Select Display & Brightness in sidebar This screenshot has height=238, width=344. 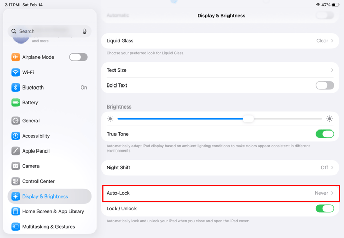pyautogui.click(x=50, y=197)
